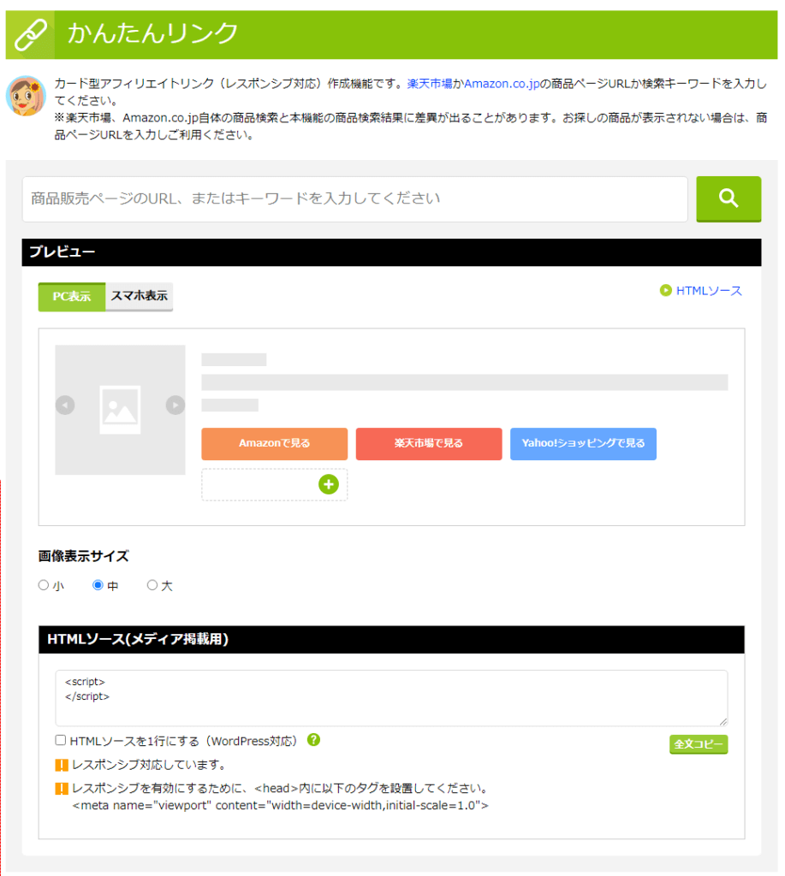
Task: Go to previous product image arrow
Action: pyautogui.click(x=65, y=405)
